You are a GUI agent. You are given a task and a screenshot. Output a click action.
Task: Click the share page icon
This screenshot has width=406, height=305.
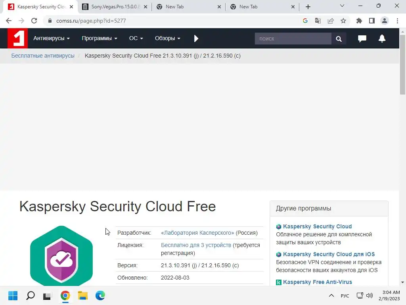(x=331, y=21)
